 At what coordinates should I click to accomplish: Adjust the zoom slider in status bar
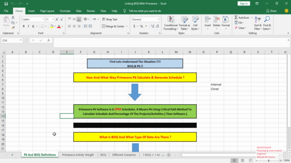click(269, 160)
